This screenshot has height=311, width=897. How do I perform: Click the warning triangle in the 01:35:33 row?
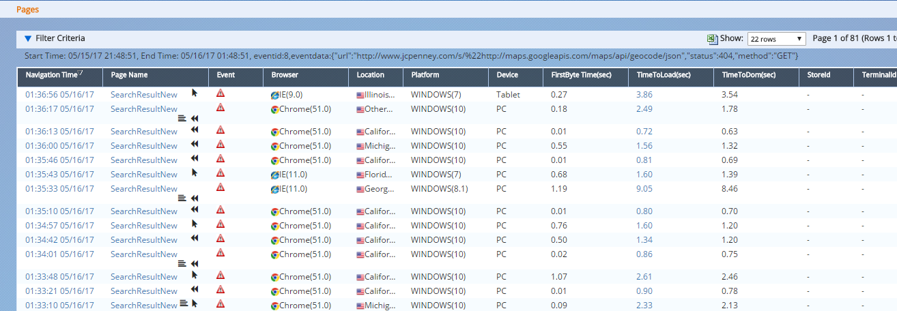point(220,187)
